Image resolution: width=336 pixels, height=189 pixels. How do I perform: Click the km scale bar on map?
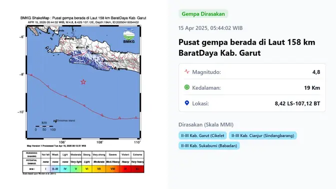(44, 126)
